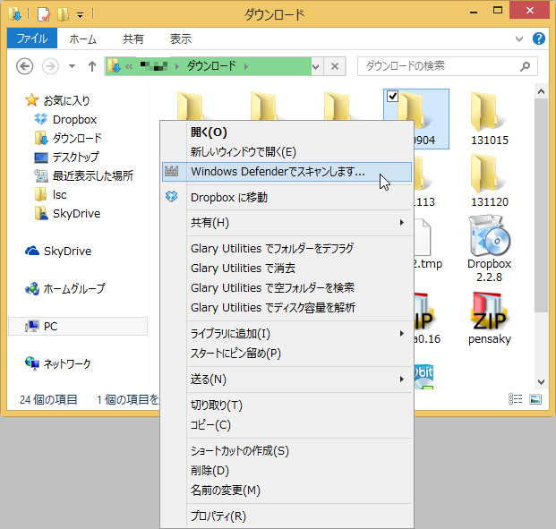Open the ライブラリに追加(I) submenu
The height and width of the screenshot is (529, 556).
coord(287,334)
